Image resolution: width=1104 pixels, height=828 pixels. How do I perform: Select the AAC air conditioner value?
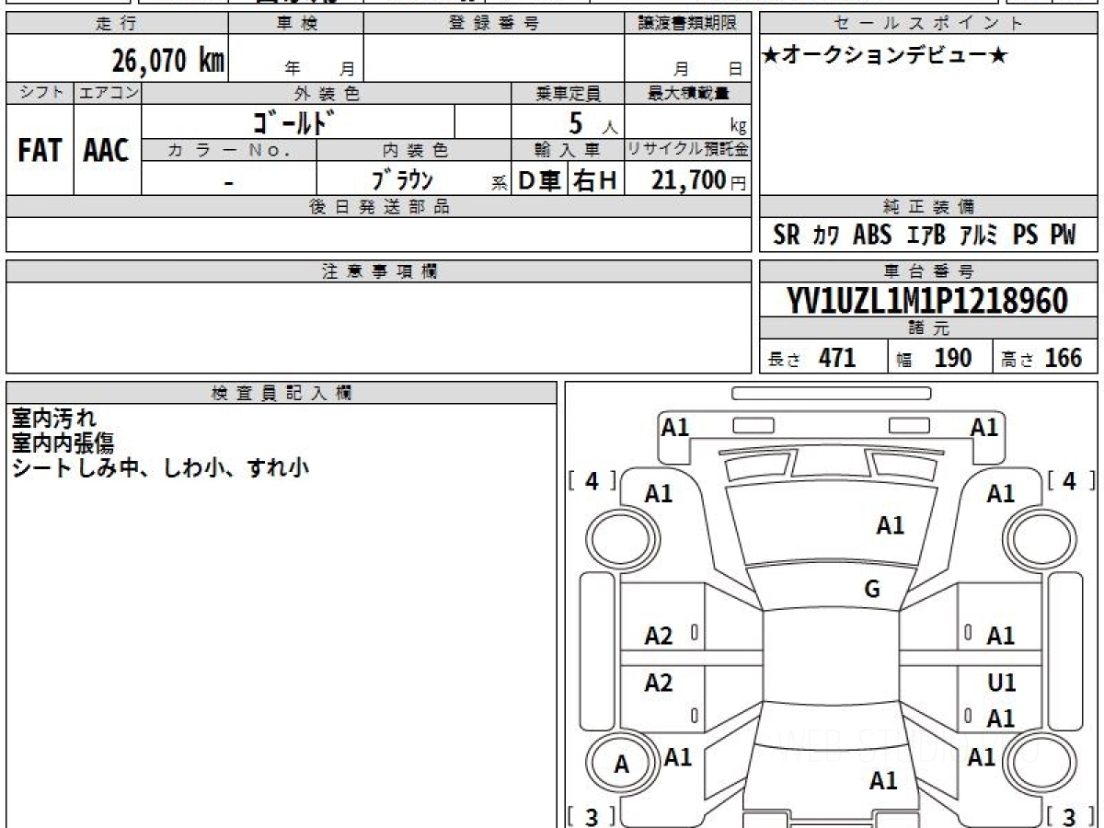pyautogui.click(x=107, y=151)
